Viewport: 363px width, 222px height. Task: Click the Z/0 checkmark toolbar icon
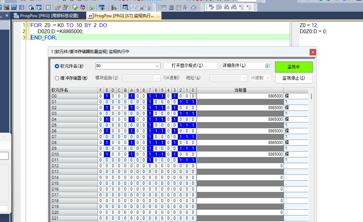(82, 7)
